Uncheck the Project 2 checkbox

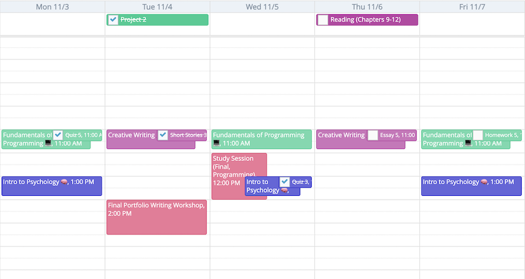(x=113, y=20)
